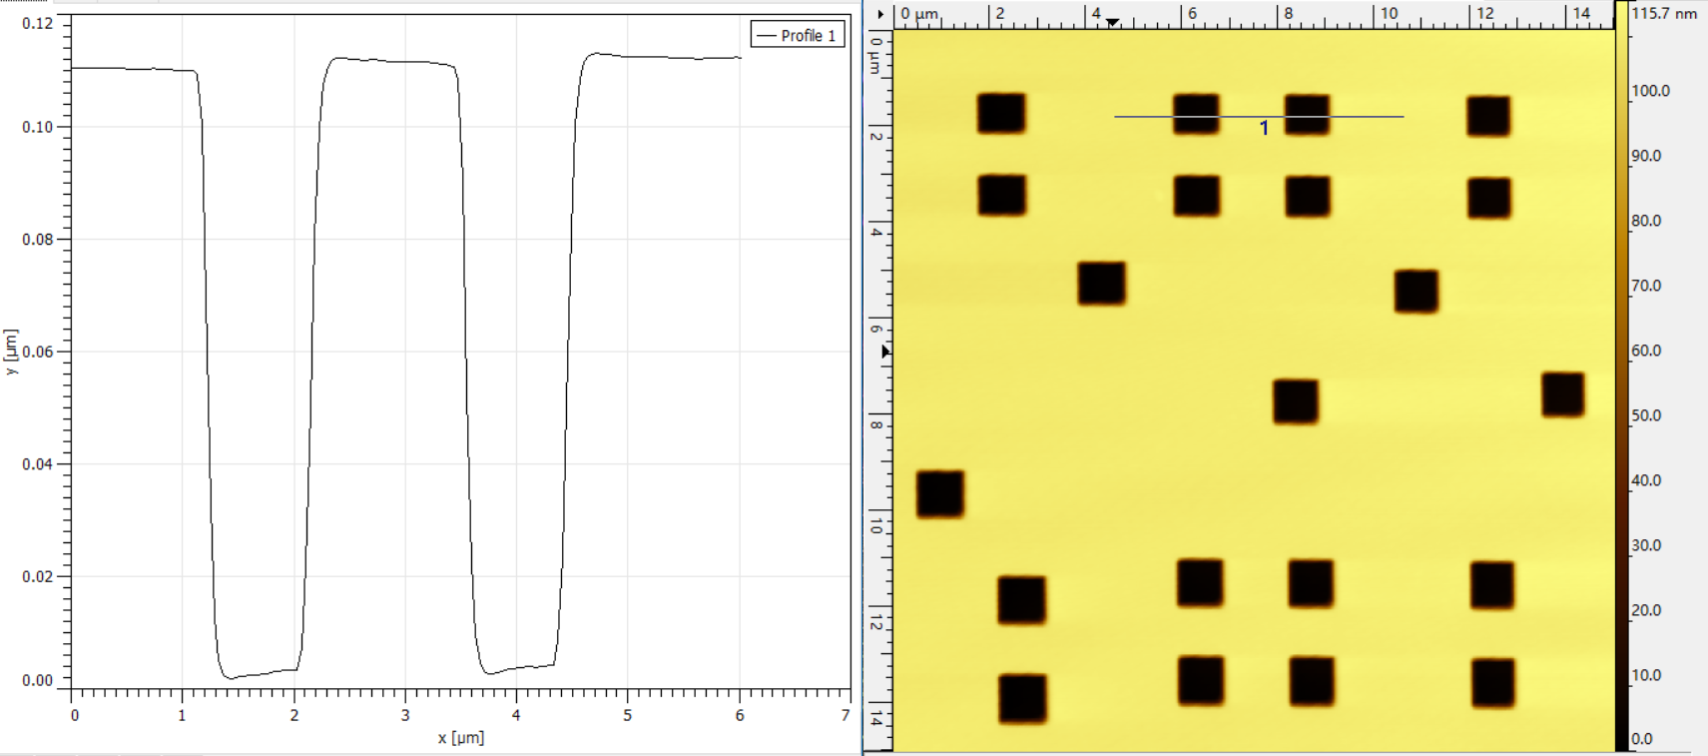Click the x [µm] axis label of the graph
Screen dimensions: 1708x756
tap(460, 738)
